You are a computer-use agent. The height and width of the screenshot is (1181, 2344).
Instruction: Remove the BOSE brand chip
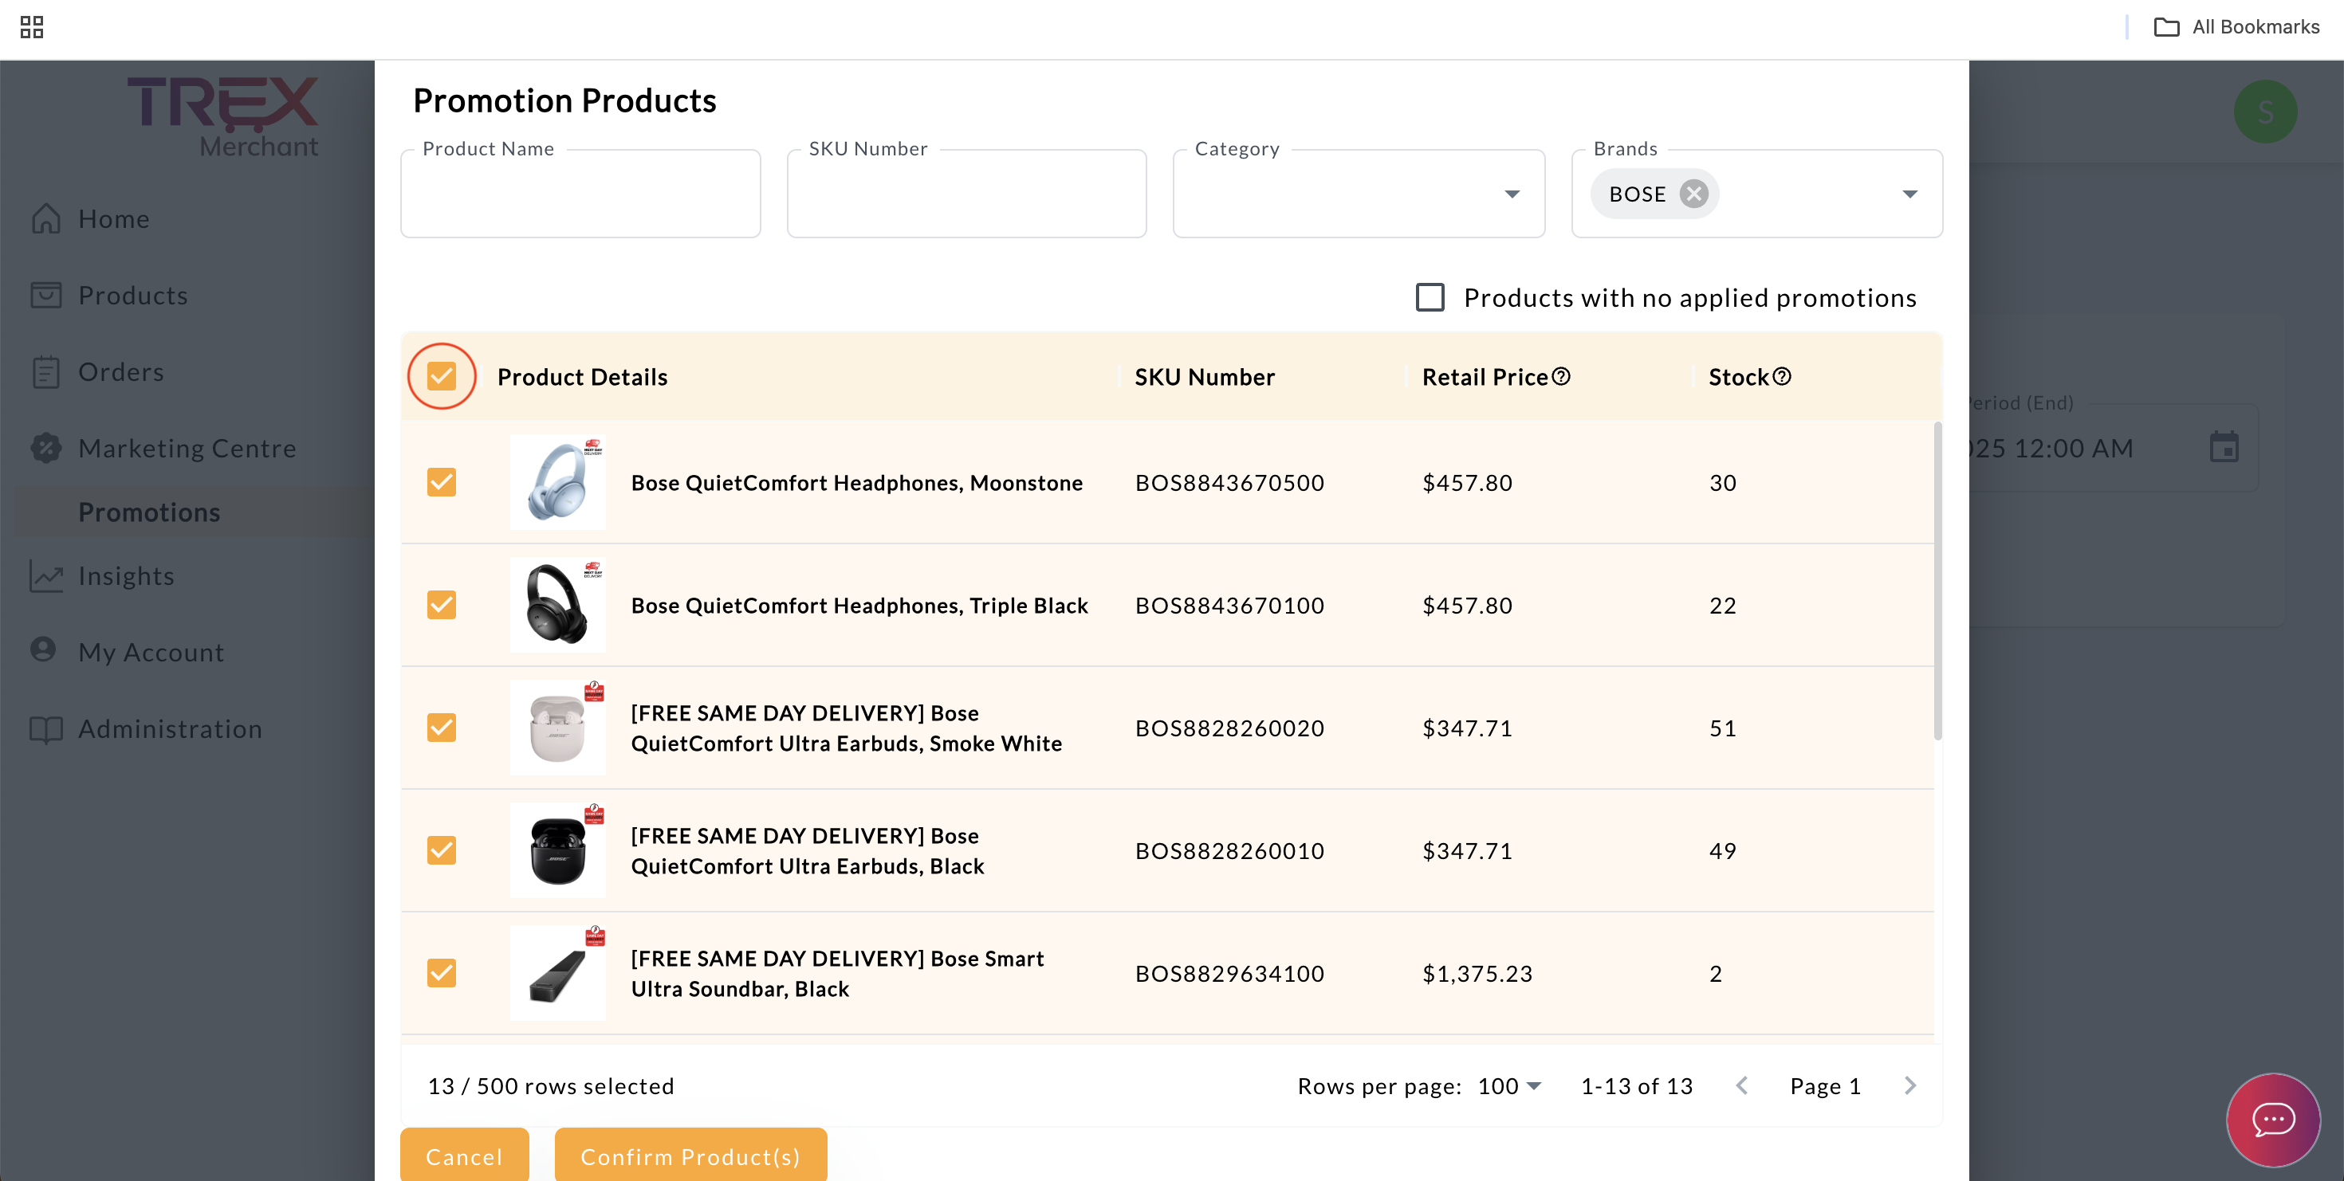pyautogui.click(x=1693, y=194)
